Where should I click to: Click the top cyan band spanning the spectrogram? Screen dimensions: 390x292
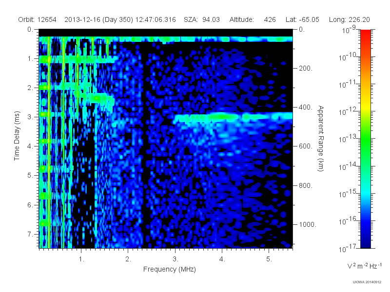tap(166, 39)
